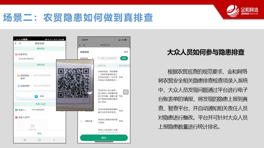The image size is (264, 148).
Task: Select the 专间内工用具专用并独立存放 item
Action: 108,121
